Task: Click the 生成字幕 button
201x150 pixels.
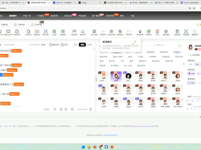Action: (37, 25)
